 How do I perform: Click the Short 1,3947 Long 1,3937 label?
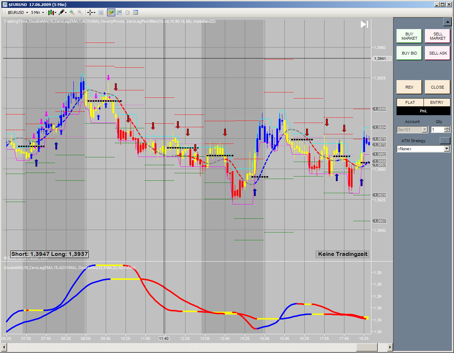pos(49,254)
